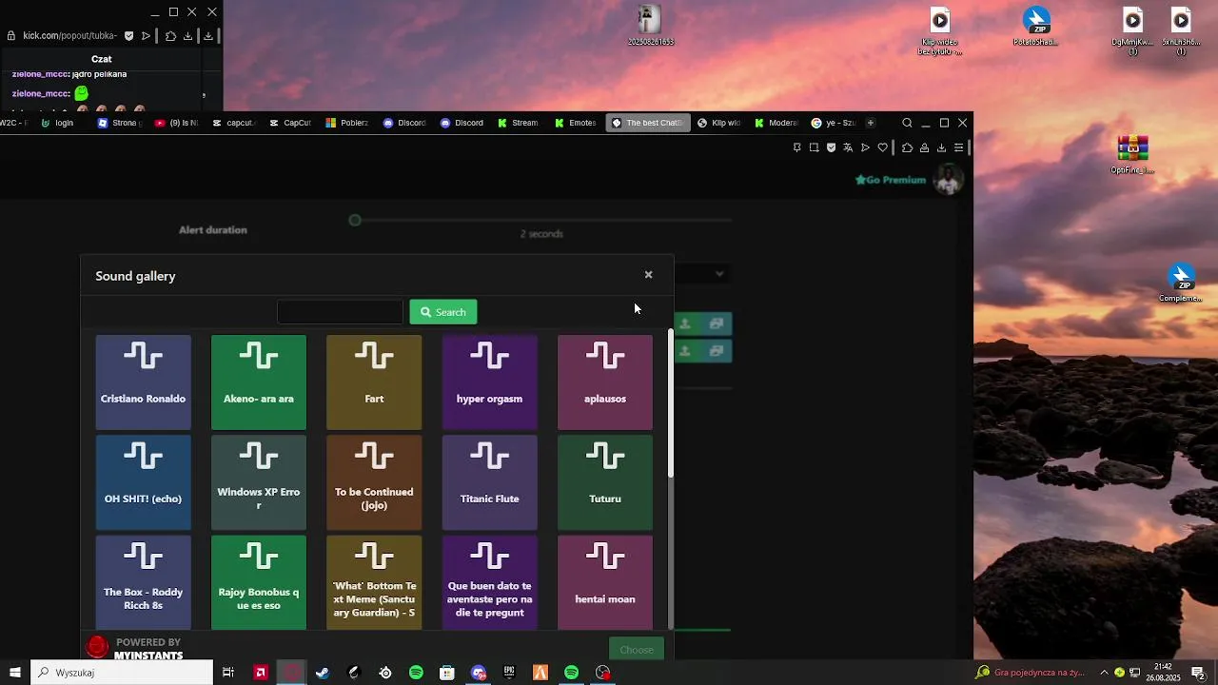
Task: Click the pin toolbar icon
Action: (796, 147)
